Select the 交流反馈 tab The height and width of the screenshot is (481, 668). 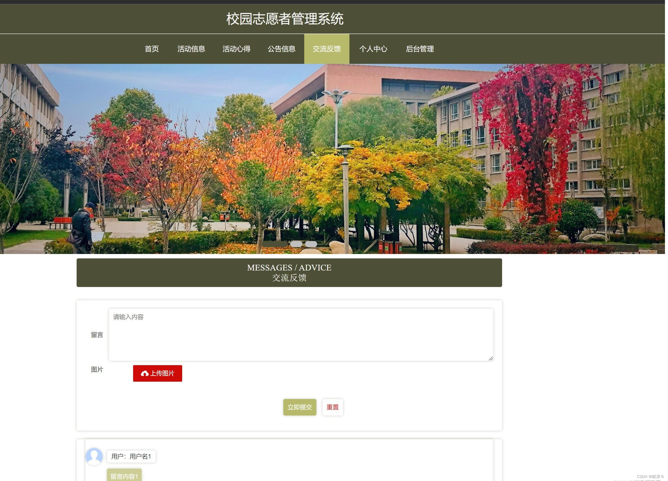coord(327,49)
